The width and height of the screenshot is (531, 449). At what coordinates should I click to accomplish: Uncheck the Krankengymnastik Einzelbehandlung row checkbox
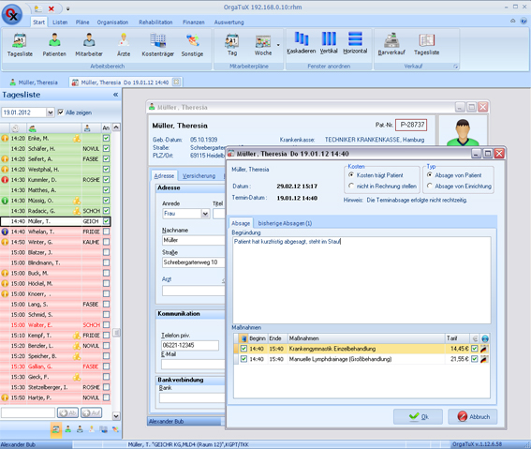pyautogui.click(x=243, y=349)
